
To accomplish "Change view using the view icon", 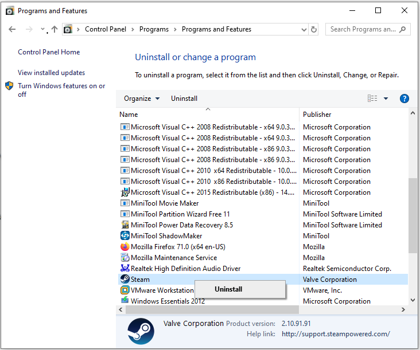I will point(372,99).
